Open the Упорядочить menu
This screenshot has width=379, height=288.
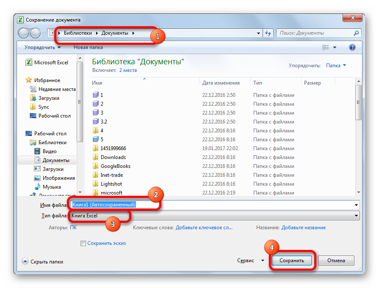[42, 48]
